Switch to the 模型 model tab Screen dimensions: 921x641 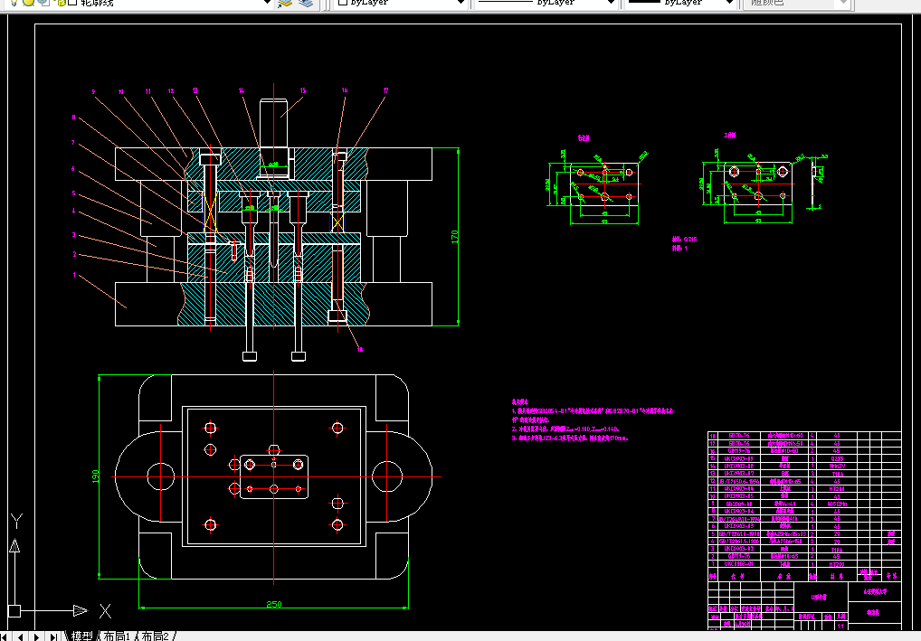pos(81,636)
